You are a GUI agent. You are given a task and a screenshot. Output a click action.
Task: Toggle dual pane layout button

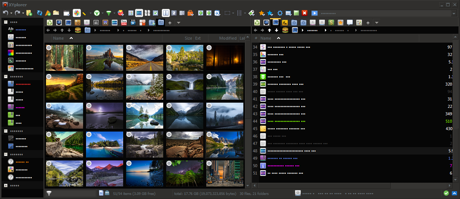tap(165, 13)
